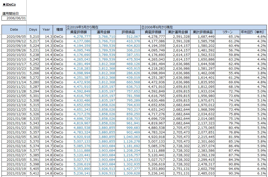
Task: Click the Days cell showing 5,210
Action: (x=33, y=37)
